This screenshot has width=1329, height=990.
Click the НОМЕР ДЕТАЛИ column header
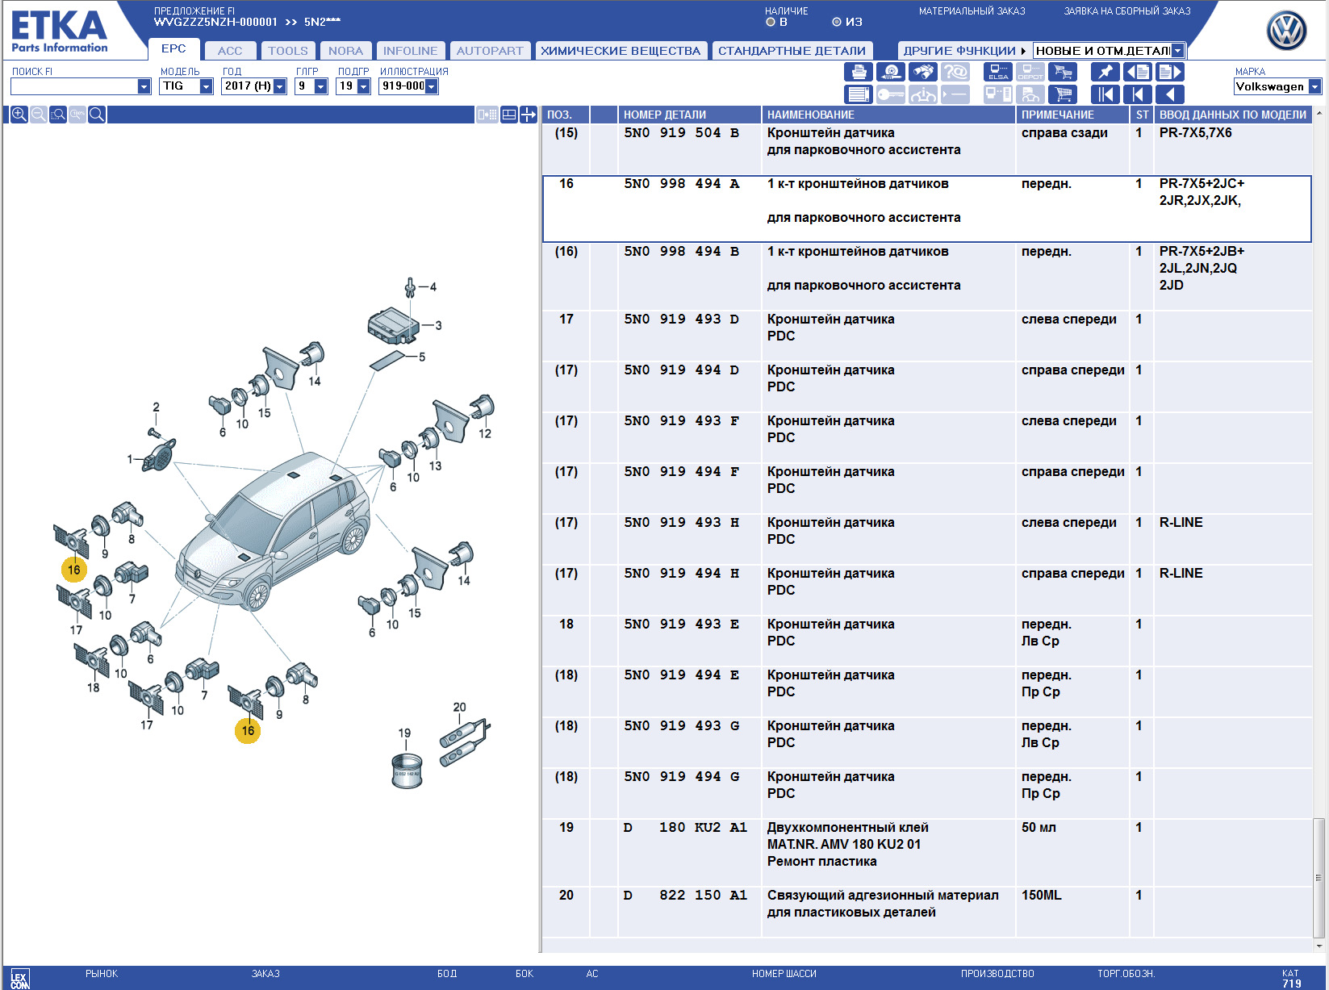690,115
